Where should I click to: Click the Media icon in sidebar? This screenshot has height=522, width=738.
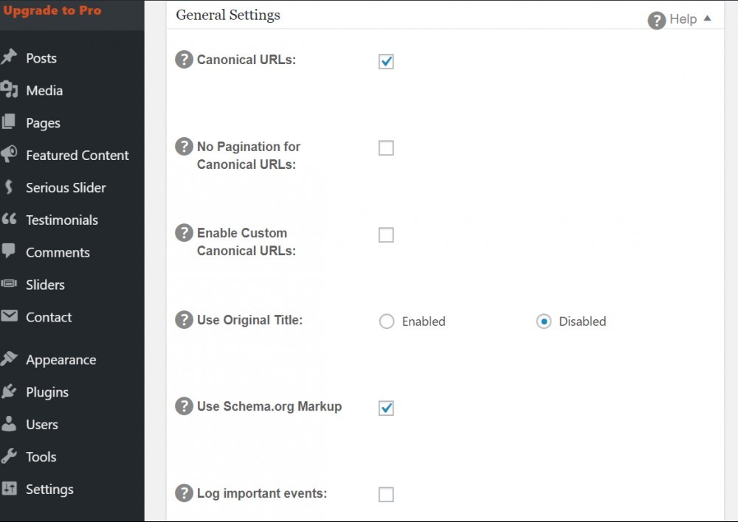pyautogui.click(x=9, y=89)
